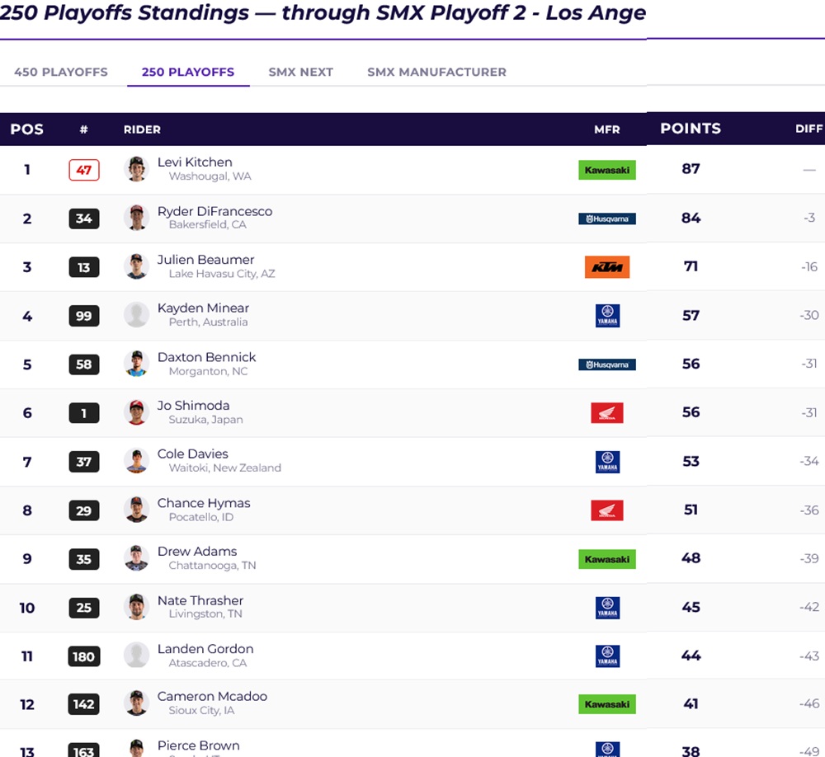This screenshot has width=825, height=757.
Task: Click Ryder DiFrancesco's Husqvarna logo
Action: [x=606, y=219]
